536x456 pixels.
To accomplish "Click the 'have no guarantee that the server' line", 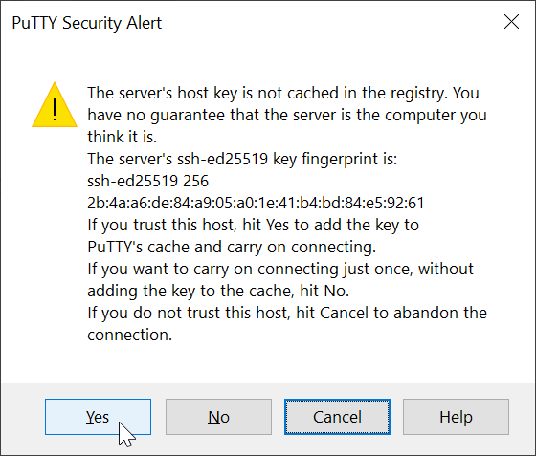I will 287,115.
